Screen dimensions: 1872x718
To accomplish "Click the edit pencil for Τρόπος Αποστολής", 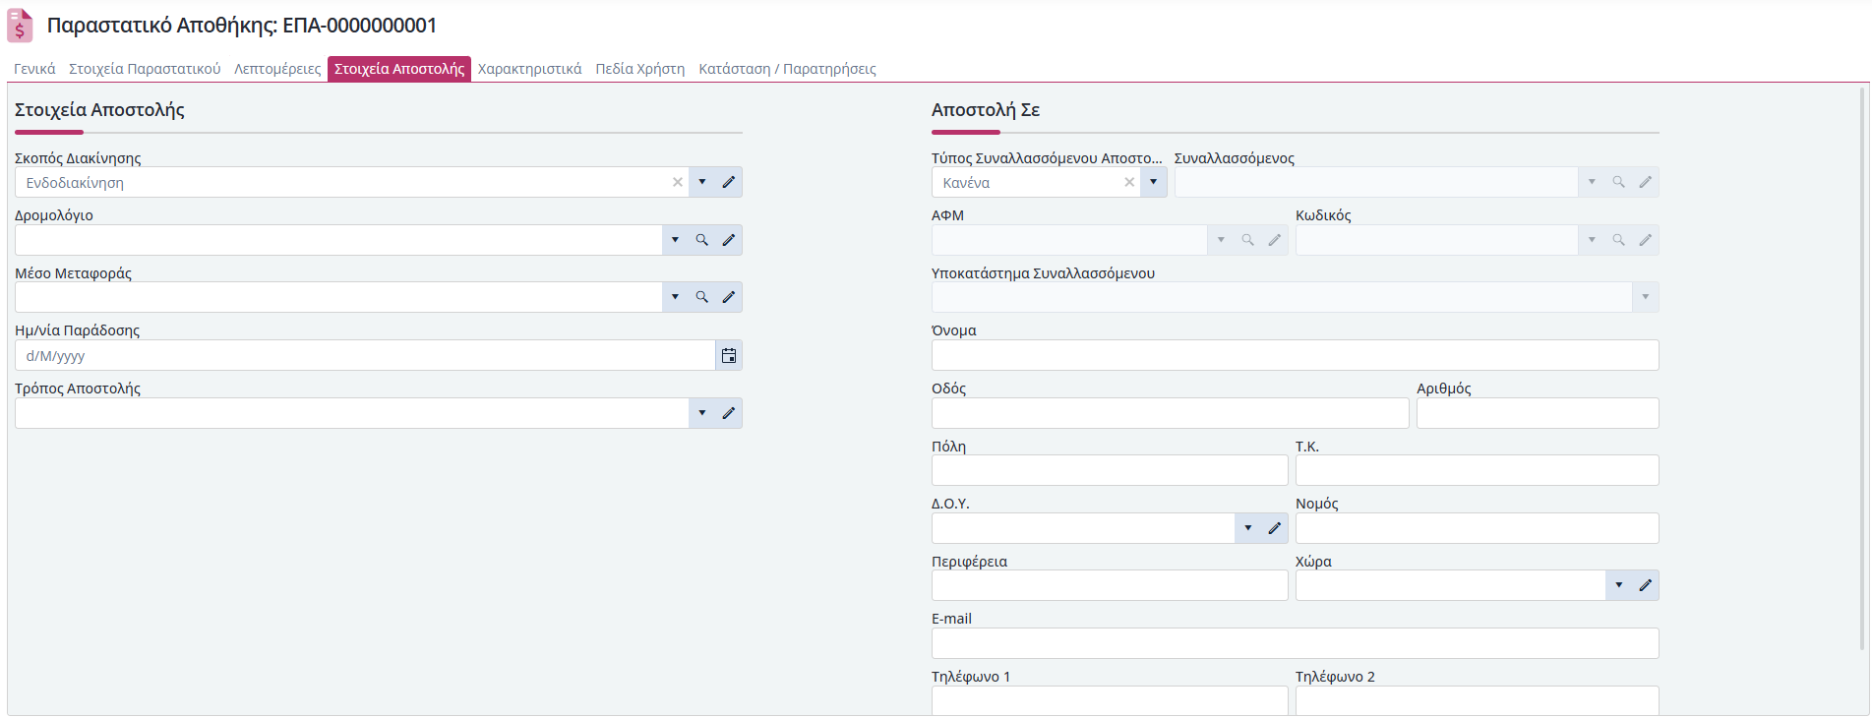I will click(729, 413).
